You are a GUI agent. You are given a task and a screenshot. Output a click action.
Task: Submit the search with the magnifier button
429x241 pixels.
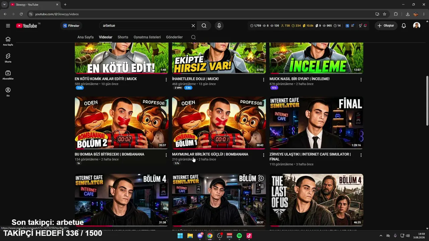coord(204,26)
